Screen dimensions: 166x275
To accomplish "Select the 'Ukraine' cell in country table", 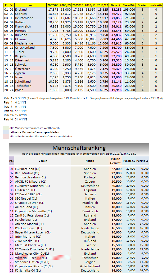I will 30,39.
